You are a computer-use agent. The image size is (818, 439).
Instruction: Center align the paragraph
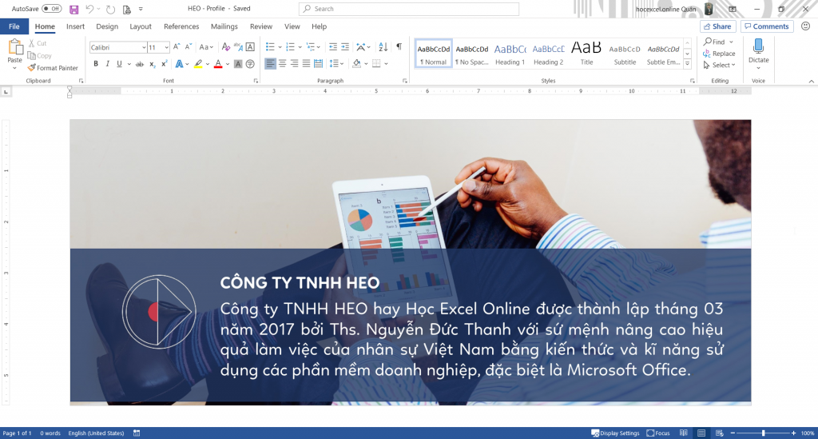282,64
